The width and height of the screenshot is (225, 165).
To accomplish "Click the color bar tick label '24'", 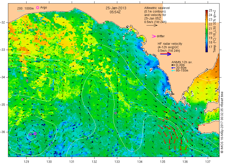I will (210, 15).
